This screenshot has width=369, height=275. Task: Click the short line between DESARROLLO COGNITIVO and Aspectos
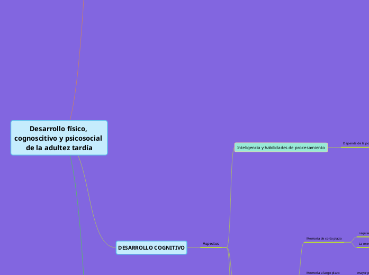click(x=193, y=247)
